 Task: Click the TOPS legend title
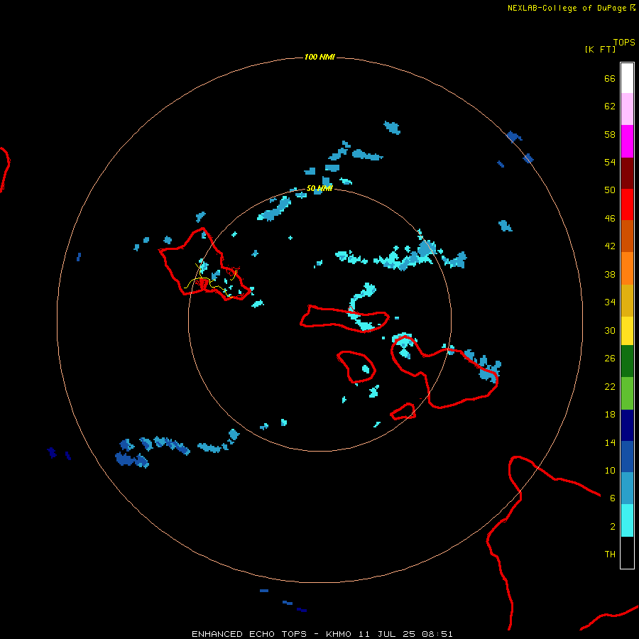624,42
